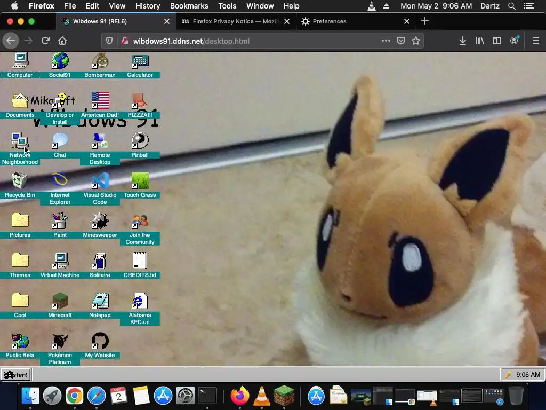546x410 pixels.
Task: Start the Minesweeper game icon
Action: click(x=100, y=225)
